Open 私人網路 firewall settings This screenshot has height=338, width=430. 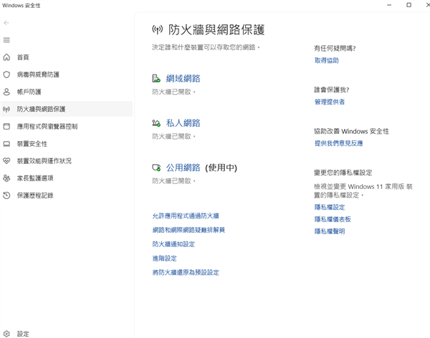[x=183, y=123]
